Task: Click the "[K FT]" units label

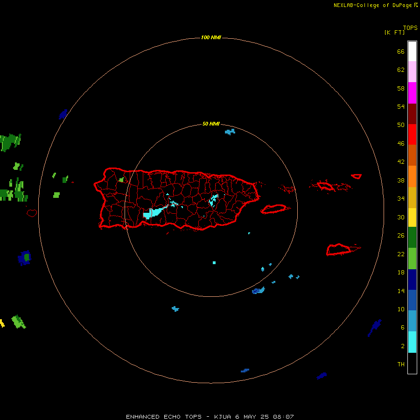Action: [394, 32]
